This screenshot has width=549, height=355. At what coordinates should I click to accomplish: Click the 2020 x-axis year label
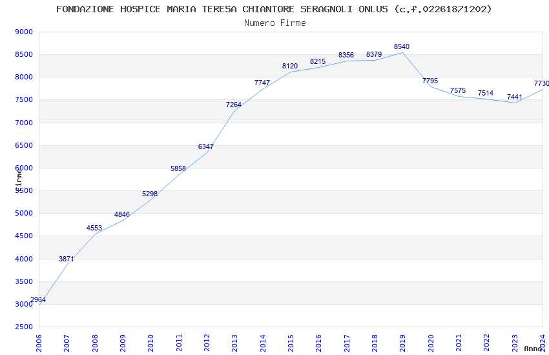tap(431, 343)
